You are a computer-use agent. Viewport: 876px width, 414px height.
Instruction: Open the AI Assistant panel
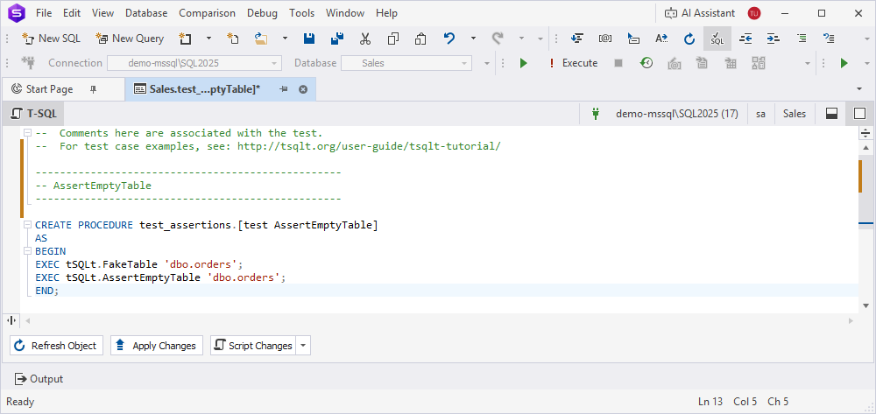700,13
